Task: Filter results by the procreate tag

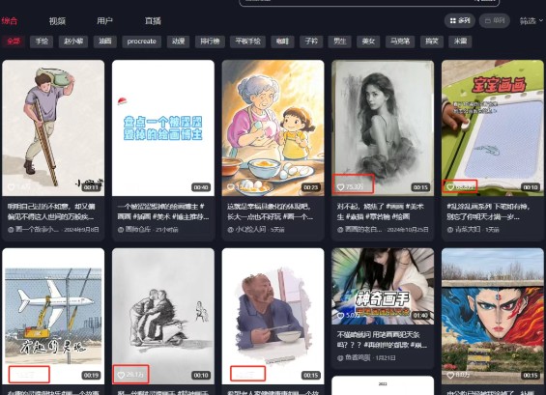Action: click(141, 42)
